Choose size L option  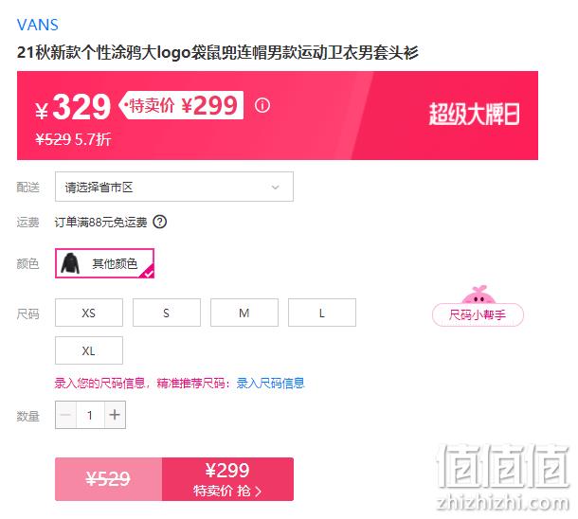click(x=322, y=313)
